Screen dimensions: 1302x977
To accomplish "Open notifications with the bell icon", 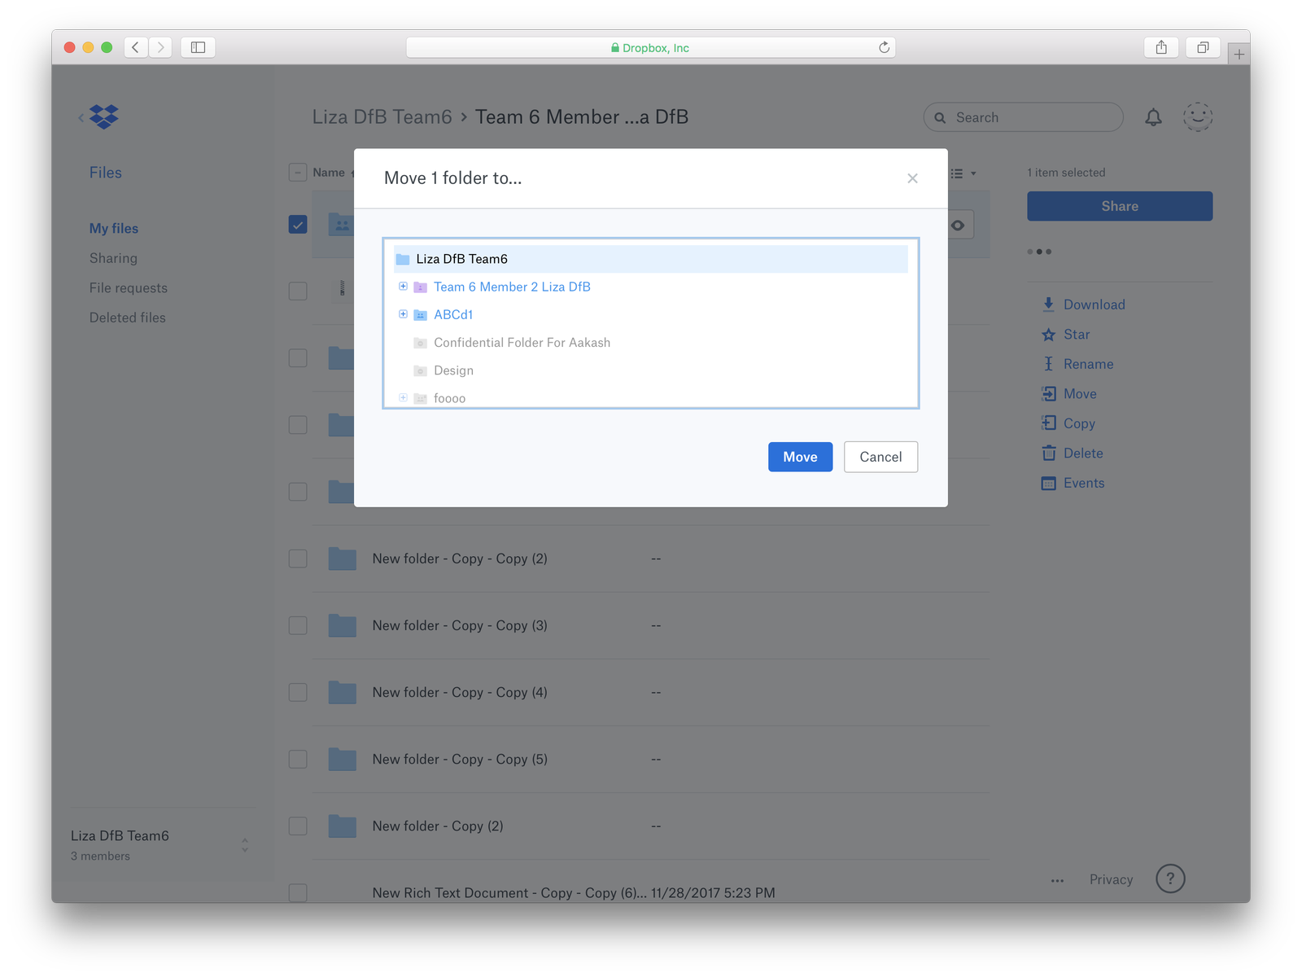I will (1153, 117).
